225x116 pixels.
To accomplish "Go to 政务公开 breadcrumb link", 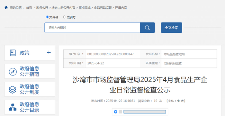I will pos(42,8).
